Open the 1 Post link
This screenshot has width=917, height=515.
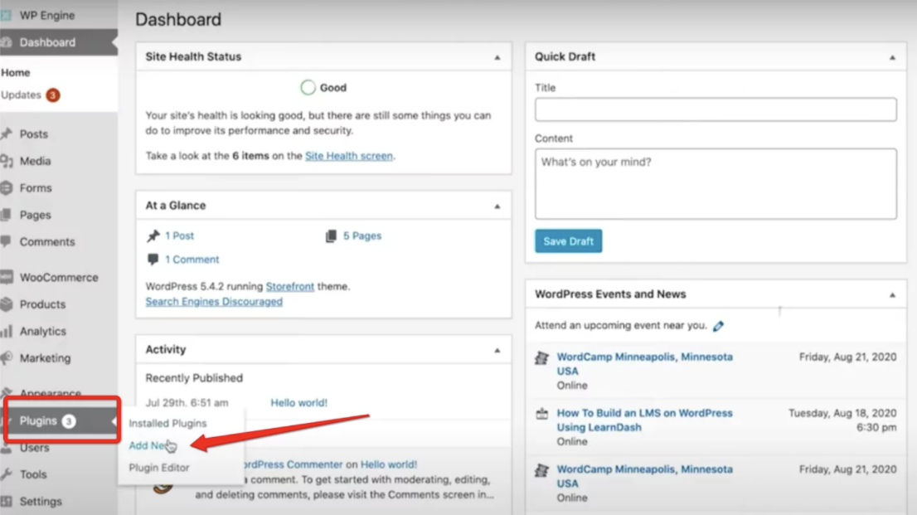[x=179, y=236]
